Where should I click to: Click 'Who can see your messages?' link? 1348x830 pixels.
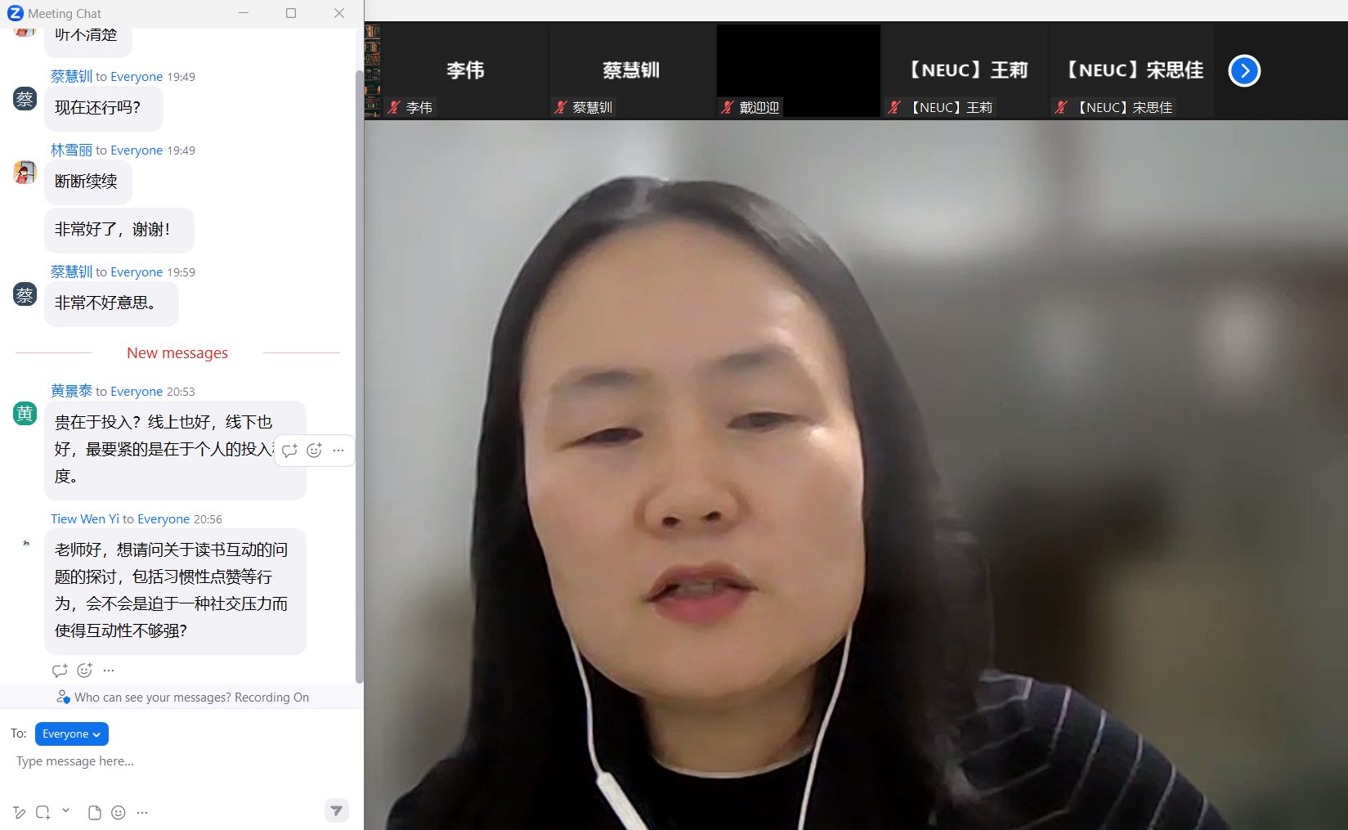click(x=153, y=698)
